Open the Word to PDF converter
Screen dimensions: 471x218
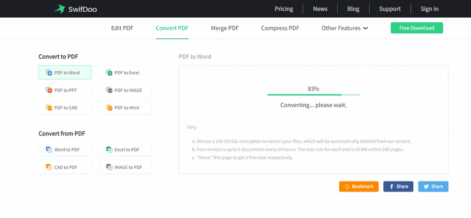click(65, 150)
